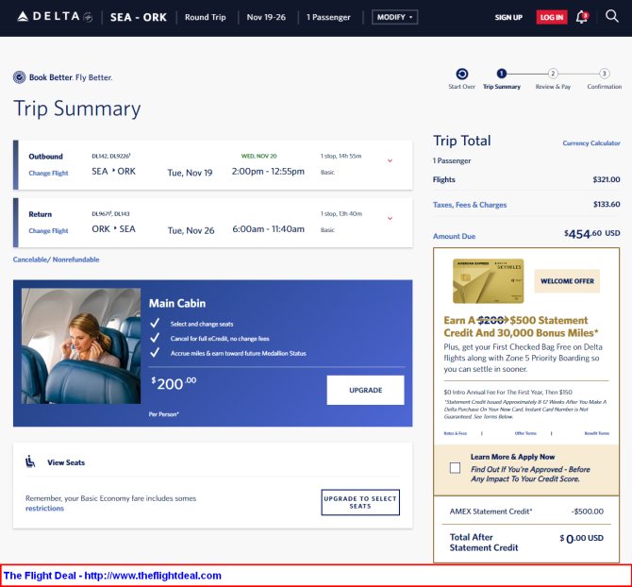Click the Amount Due link
This screenshot has width=632, height=587.
point(455,236)
